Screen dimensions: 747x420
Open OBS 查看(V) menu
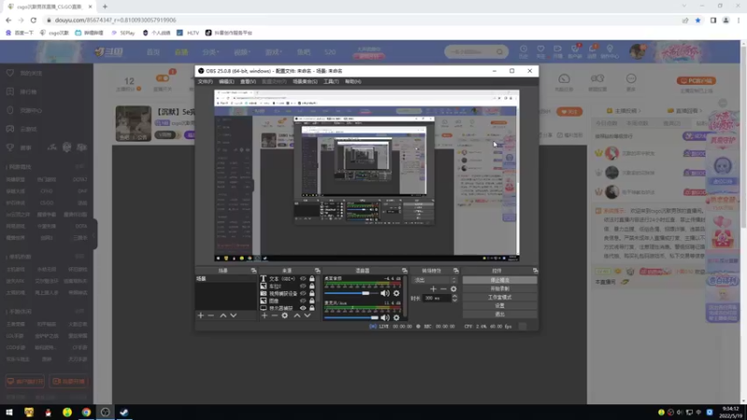pyautogui.click(x=247, y=81)
